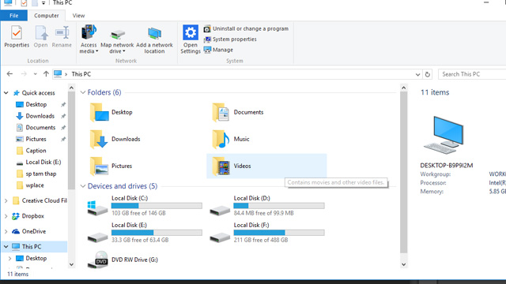Select Local Disk (C:) drive icon
The image size is (506, 284).
[x=97, y=207]
